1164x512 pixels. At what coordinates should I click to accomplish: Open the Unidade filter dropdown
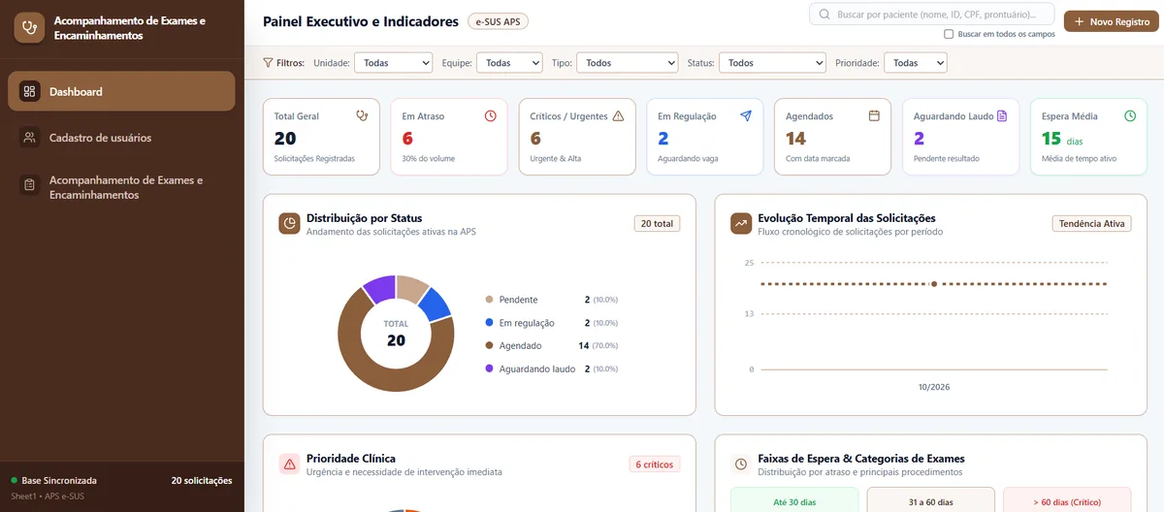tap(393, 63)
